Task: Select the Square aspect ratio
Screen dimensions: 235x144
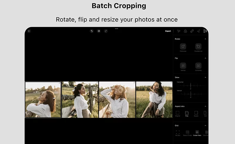Action: click(196, 114)
